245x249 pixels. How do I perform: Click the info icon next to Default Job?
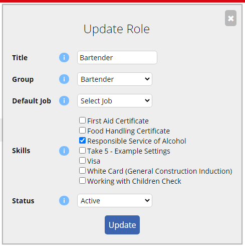pyautogui.click(x=64, y=101)
